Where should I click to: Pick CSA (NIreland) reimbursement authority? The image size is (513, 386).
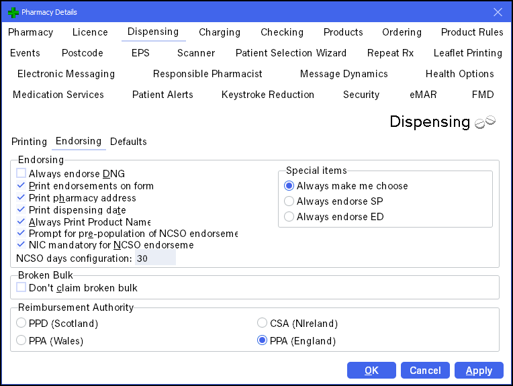point(263,324)
